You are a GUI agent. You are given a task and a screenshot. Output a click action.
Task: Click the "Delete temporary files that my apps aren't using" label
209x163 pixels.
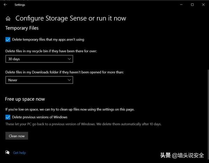point(48,39)
